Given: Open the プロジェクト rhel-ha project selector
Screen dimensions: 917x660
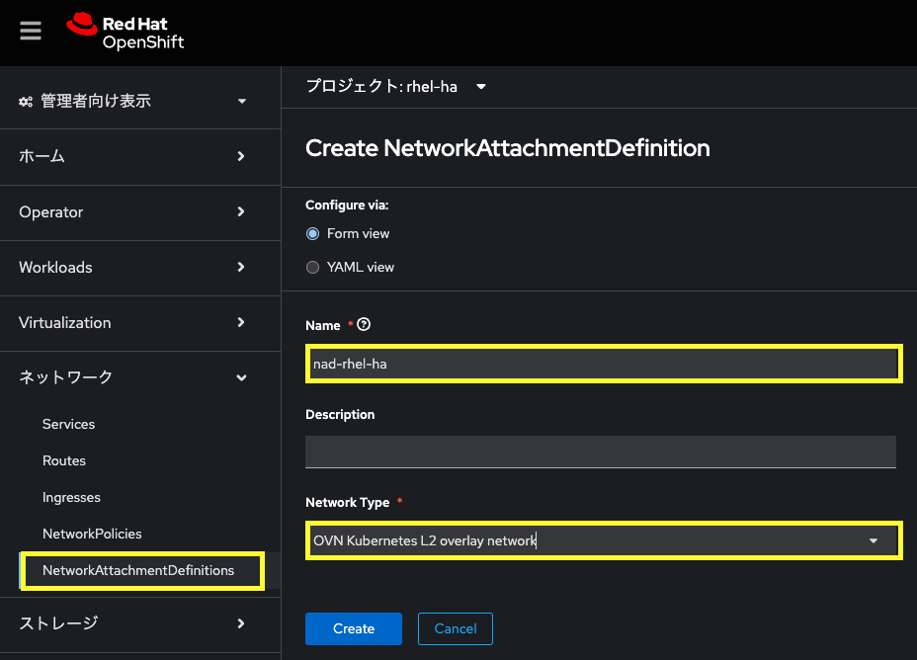Looking at the screenshot, I should tap(393, 86).
